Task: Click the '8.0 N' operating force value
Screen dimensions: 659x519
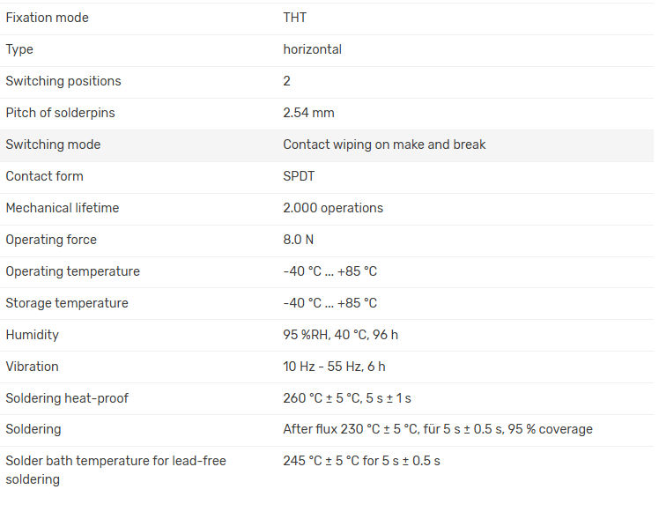Action: point(298,240)
